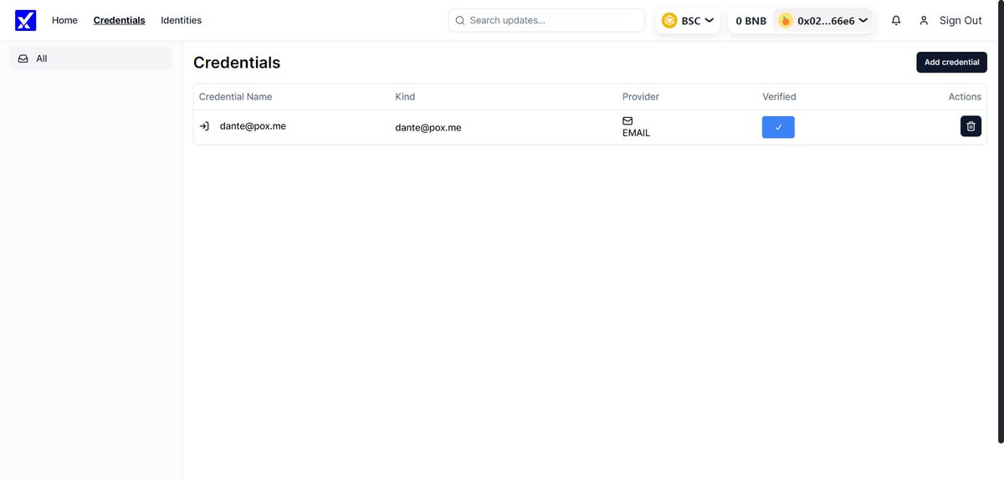The width and height of the screenshot is (1004, 480).
Task: Switch to the Identities page
Action: point(181,20)
